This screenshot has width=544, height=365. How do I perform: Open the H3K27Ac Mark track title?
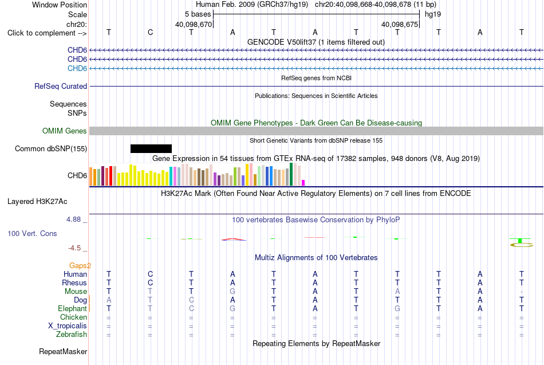point(316,194)
